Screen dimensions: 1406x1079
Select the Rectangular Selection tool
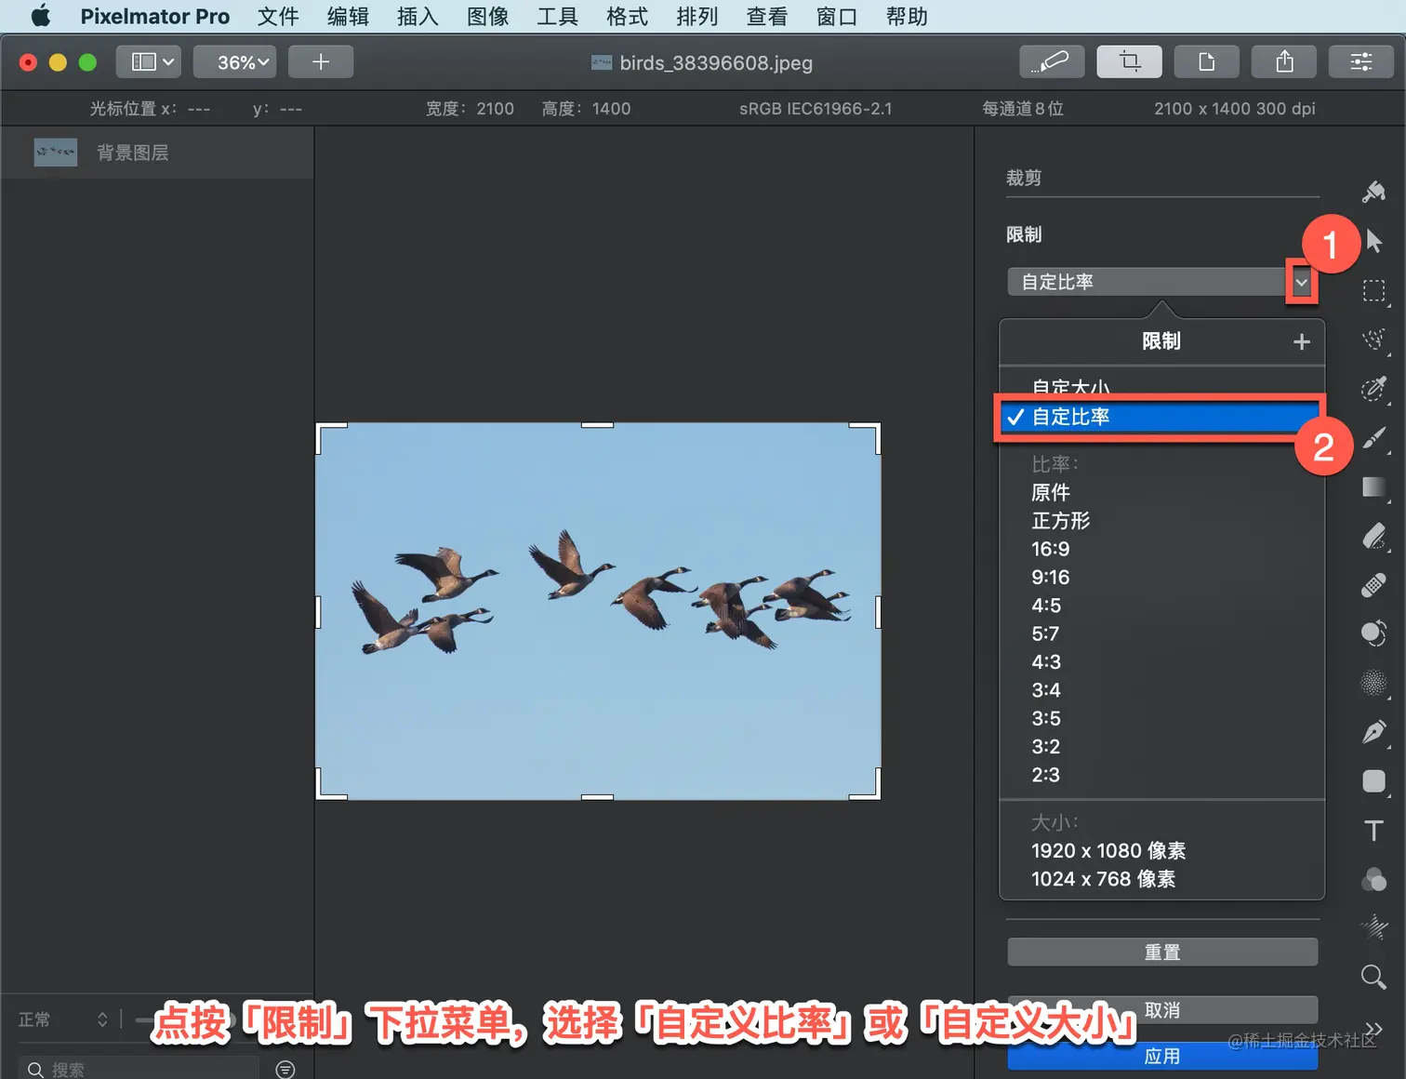pyautogui.click(x=1373, y=291)
